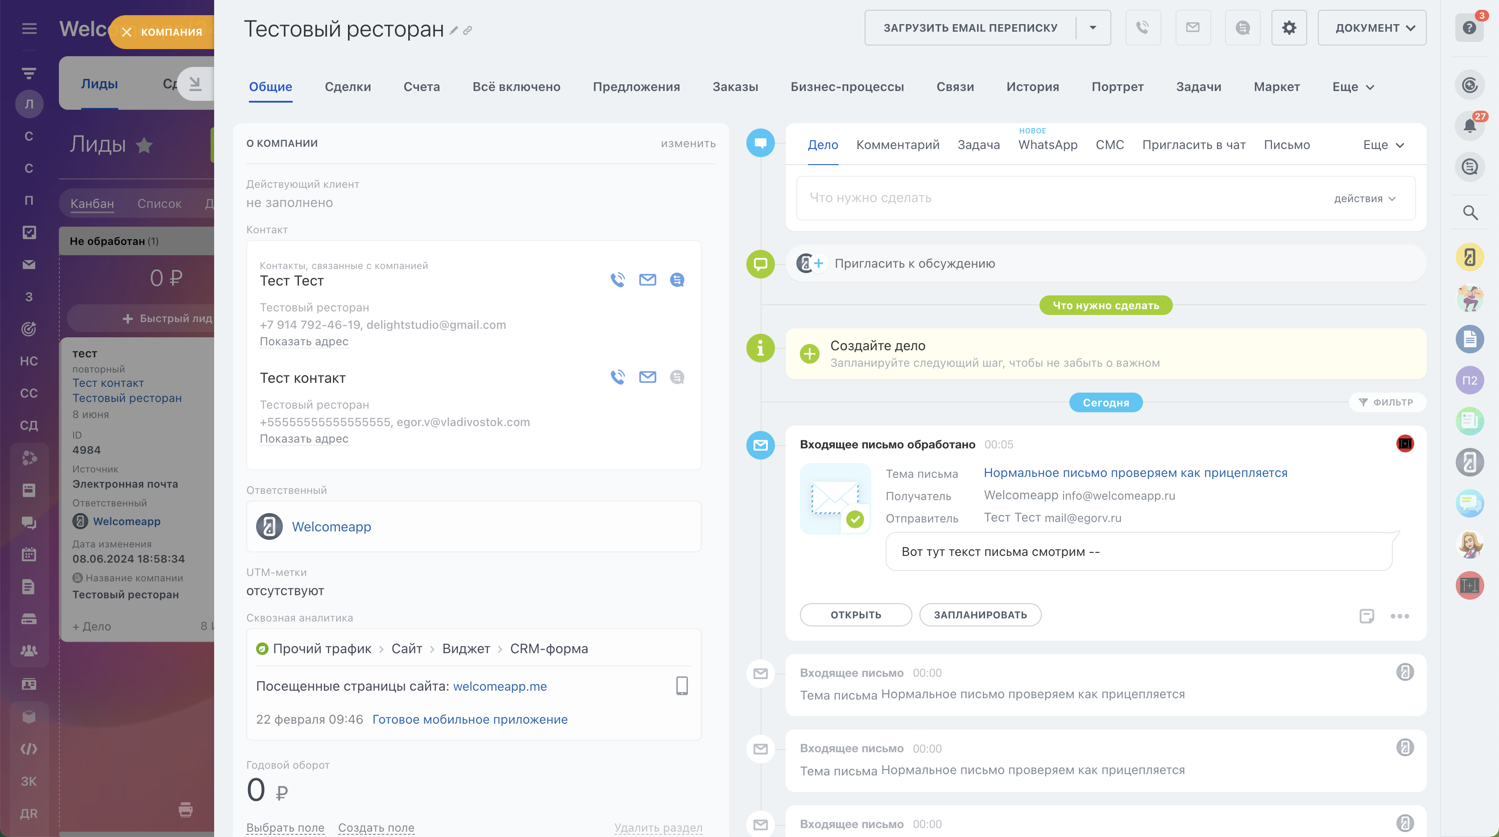Expand the ДОКУМЕНТ dropdown
The image size is (1499, 837).
[x=1371, y=27]
